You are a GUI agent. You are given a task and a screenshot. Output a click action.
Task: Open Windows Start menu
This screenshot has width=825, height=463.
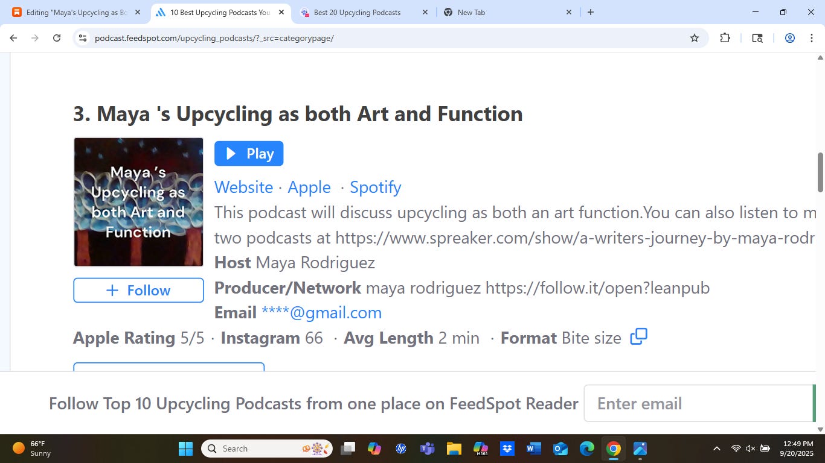coord(185,449)
